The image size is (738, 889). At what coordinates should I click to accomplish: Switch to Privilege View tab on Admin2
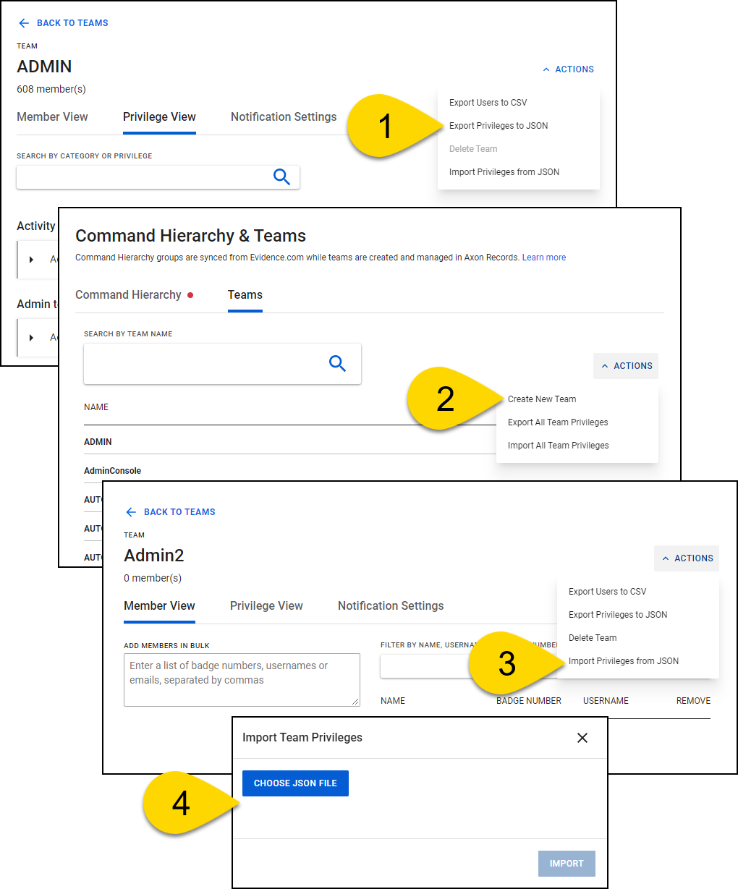(x=266, y=605)
